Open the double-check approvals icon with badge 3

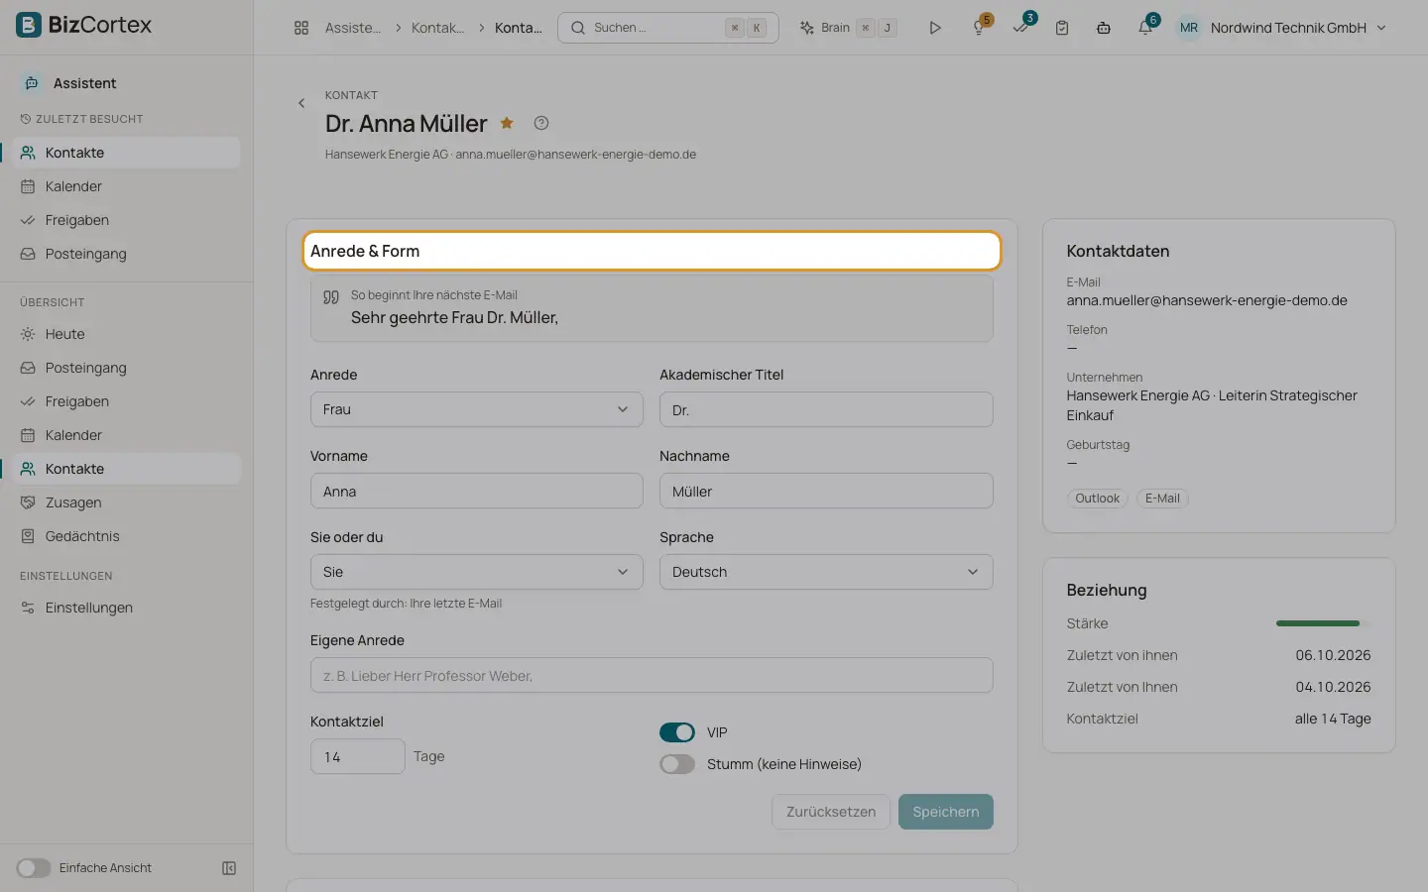pos(1020,28)
